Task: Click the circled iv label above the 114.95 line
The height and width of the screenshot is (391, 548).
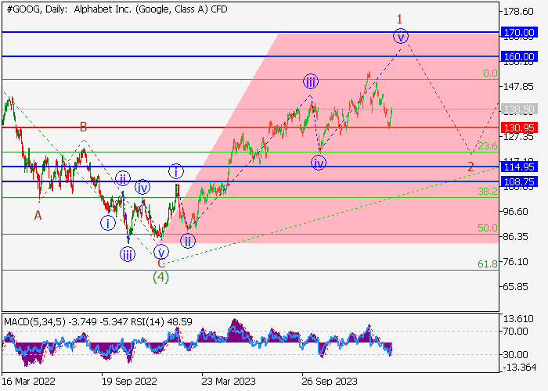Action: point(319,163)
